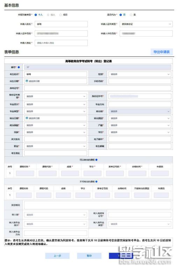Click the 转入地准考证号 input field
The image size is (177, 269).
pyautogui.click(x=140, y=215)
